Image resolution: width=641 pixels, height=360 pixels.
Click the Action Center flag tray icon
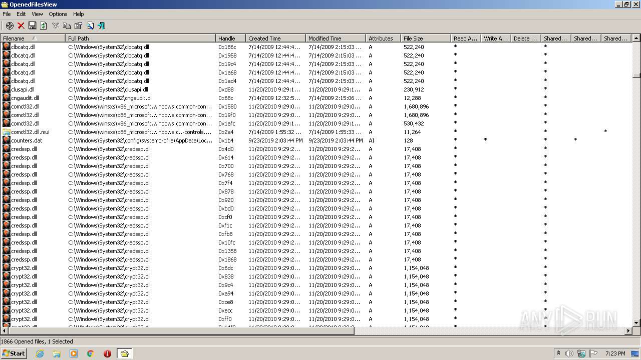[593, 353]
